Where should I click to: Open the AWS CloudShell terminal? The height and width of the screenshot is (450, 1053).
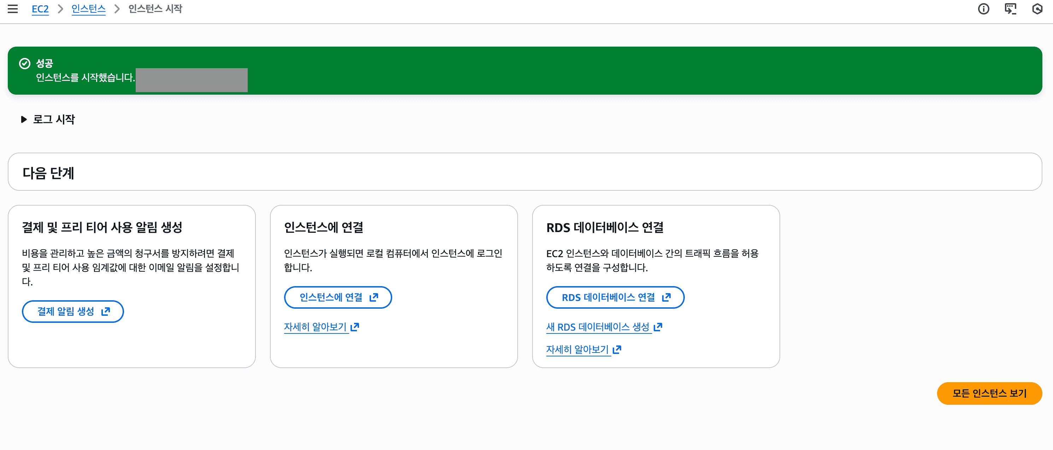point(1011,9)
